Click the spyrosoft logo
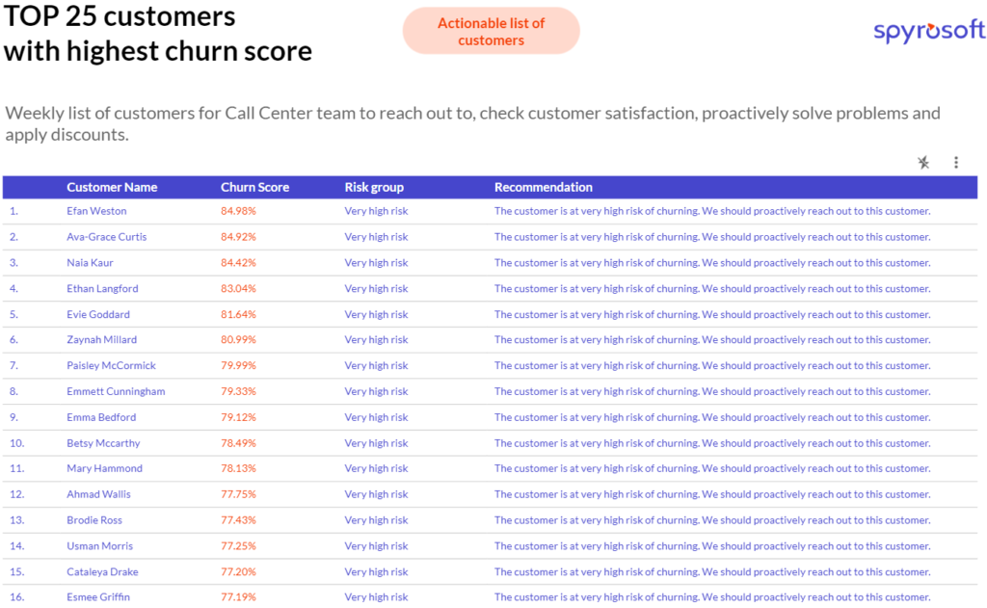 point(927,30)
